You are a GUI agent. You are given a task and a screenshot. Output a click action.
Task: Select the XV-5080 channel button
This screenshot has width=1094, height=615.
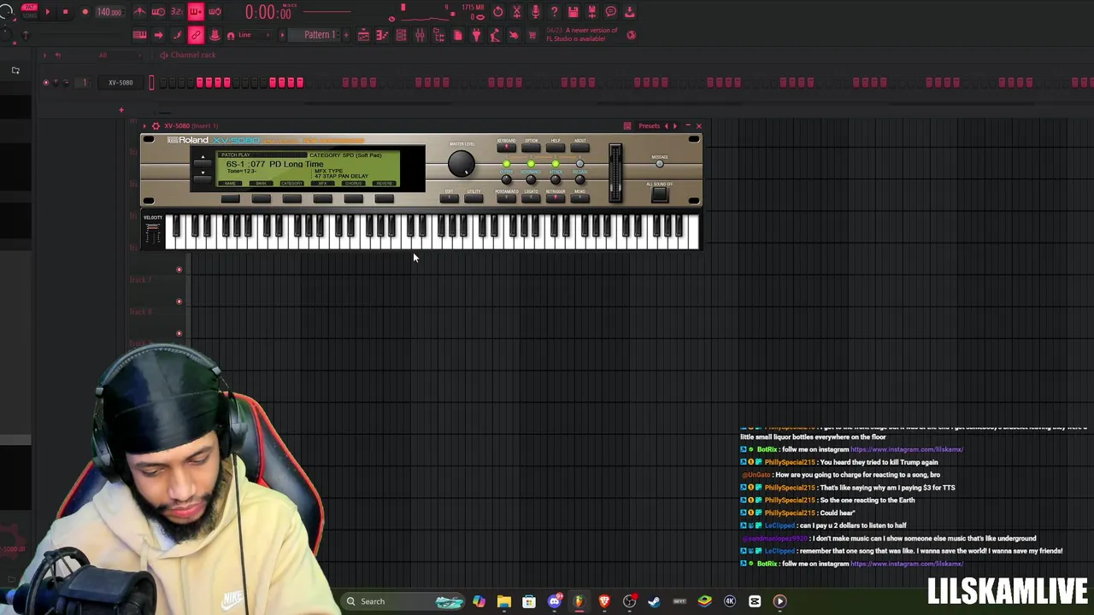coord(121,83)
